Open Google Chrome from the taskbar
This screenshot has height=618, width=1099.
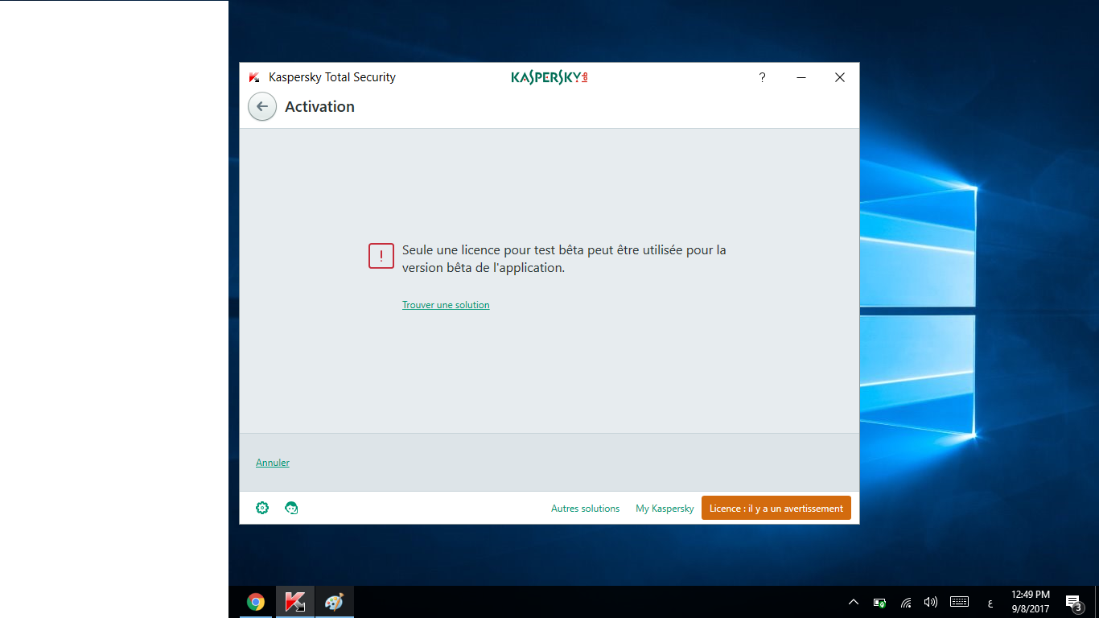[256, 602]
